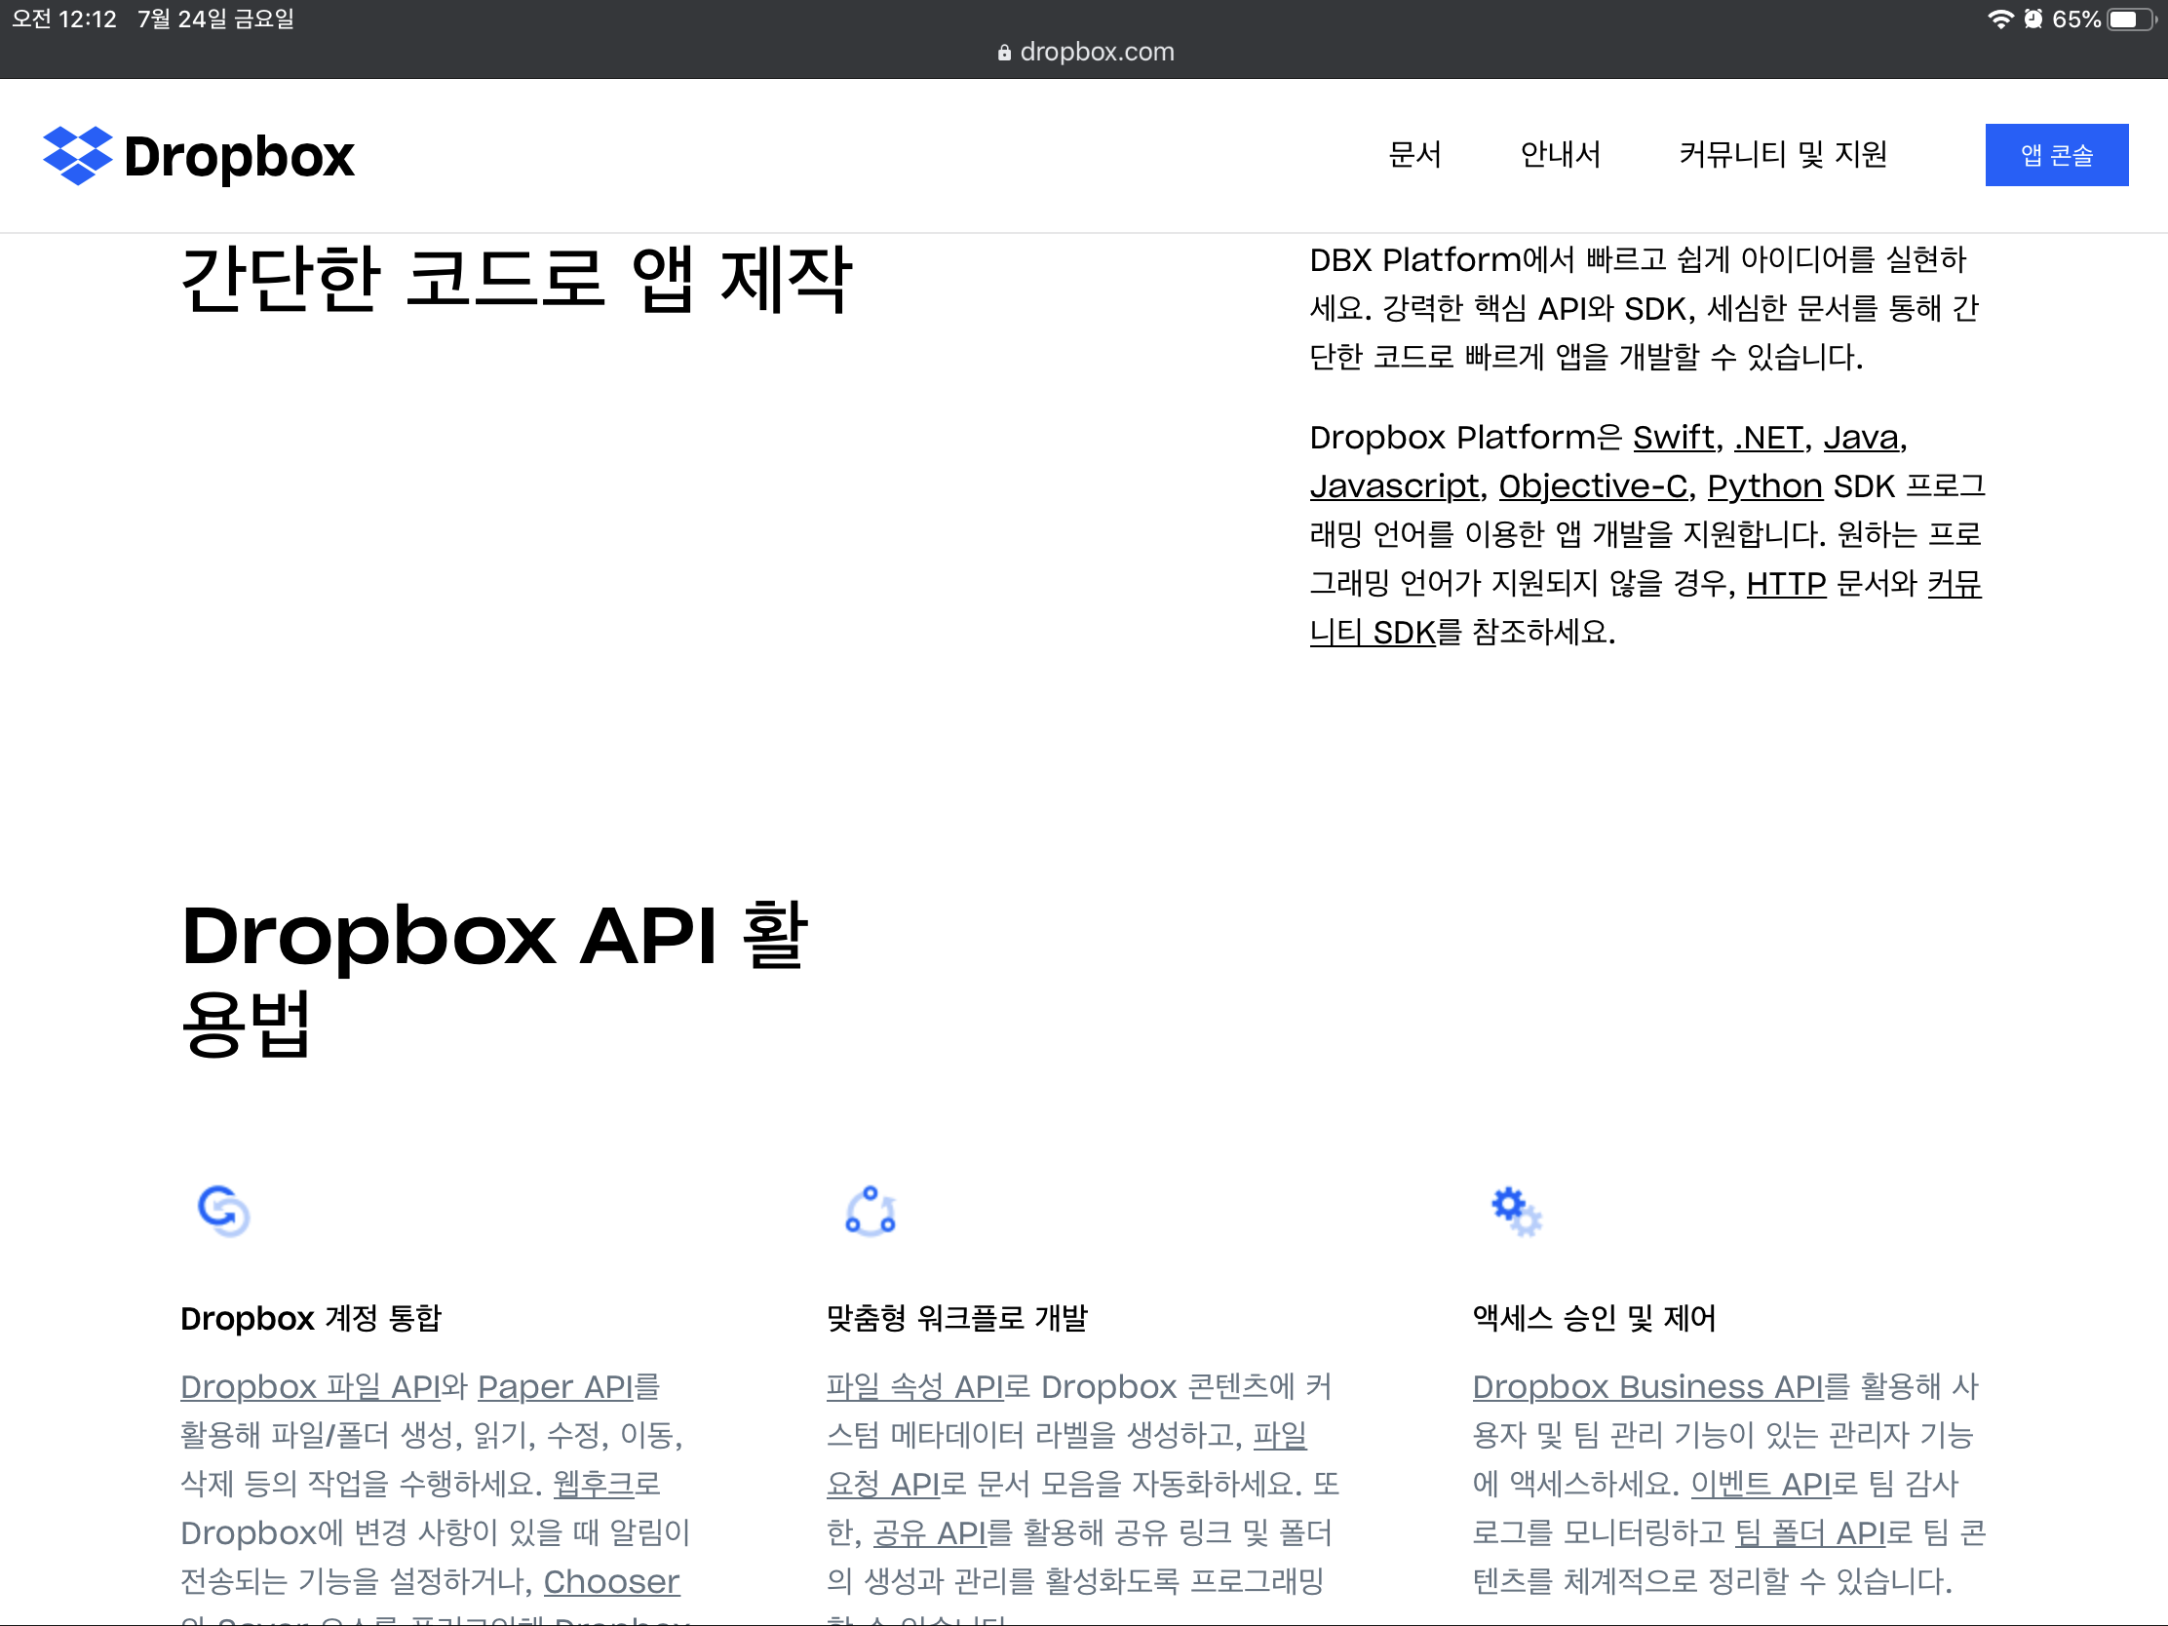
Task: Open the Objective-C SDK link
Action: [1593, 486]
